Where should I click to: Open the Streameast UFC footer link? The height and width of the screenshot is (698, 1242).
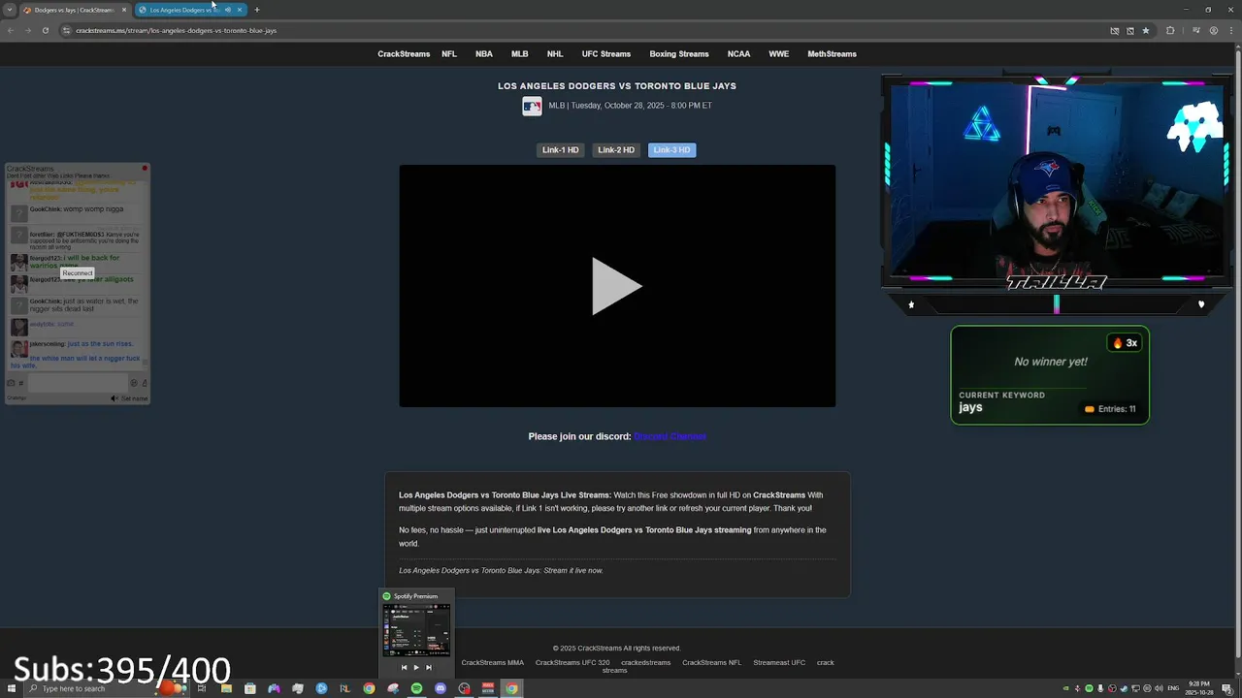click(x=779, y=663)
